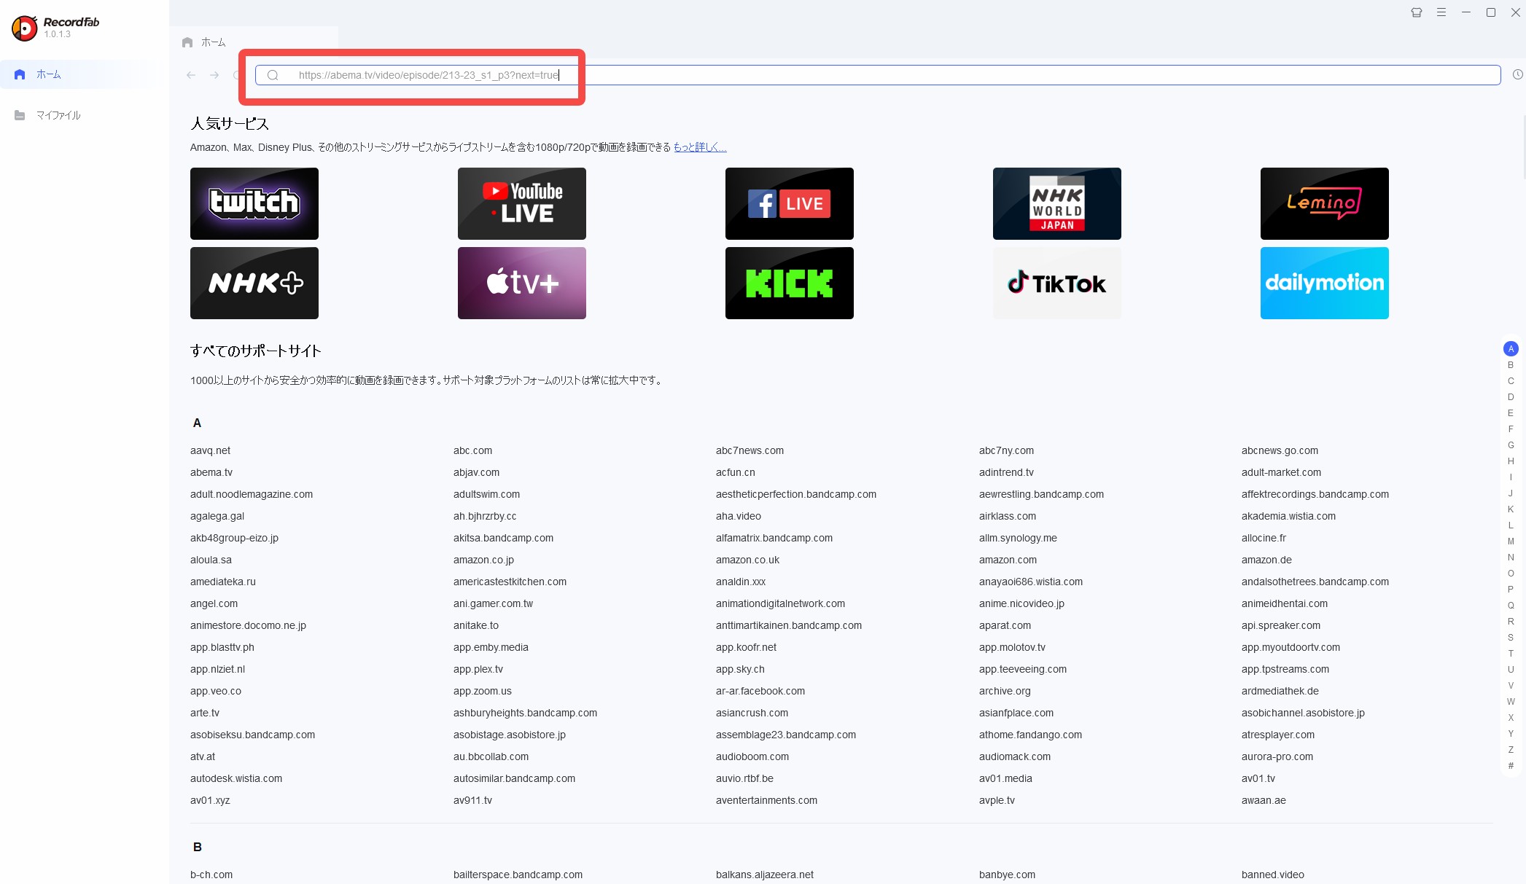
Task: Open the aavq.net site link
Action: tap(210, 450)
